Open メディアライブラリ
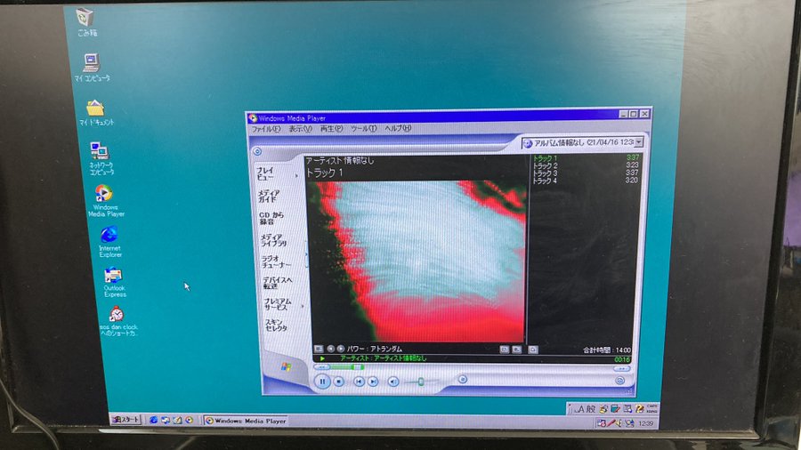 coord(273,240)
